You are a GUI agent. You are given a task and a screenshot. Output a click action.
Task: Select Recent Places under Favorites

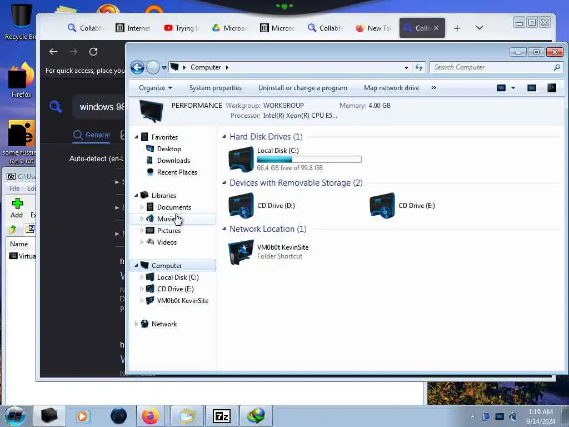[177, 172]
